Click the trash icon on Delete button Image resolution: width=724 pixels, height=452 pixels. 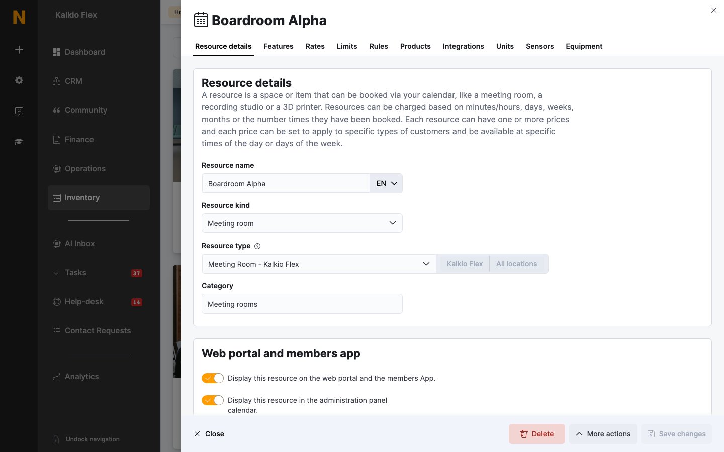[x=523, y=434]
